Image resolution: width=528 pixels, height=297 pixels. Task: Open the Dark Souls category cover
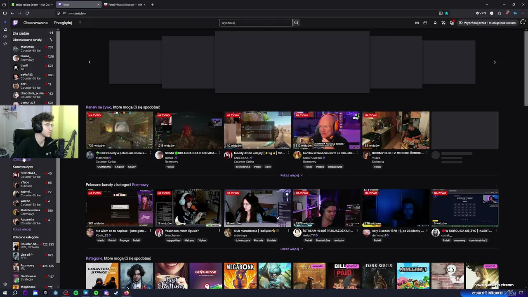click(378, 276)
